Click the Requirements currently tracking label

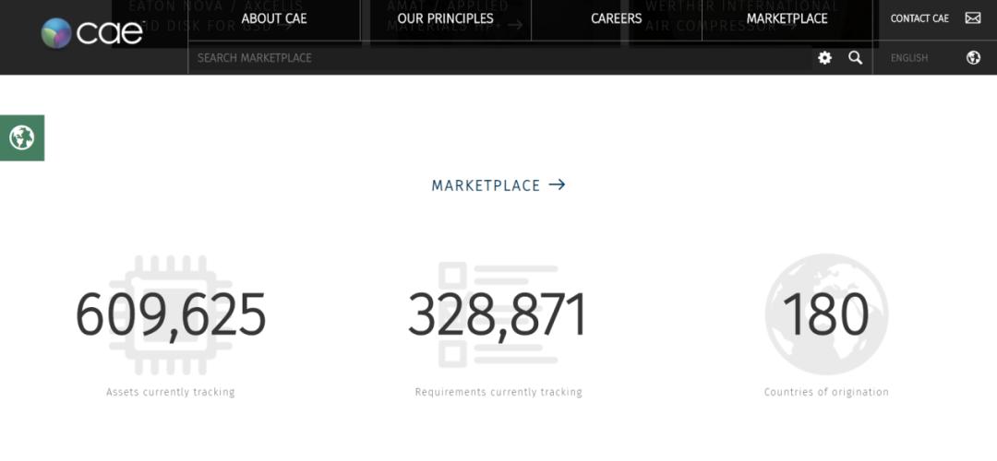[498, 392]
